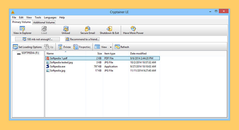Image resolution: width=239 pixels, height=130 pixels.
Task: Click the View in Explorer icon
Action: pos(22,29)
